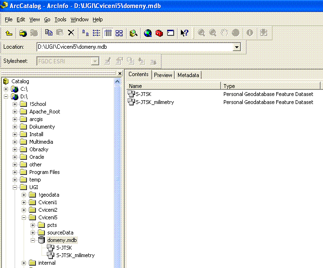
Task: Click the Connect to Folder icon
Action: 23,33
